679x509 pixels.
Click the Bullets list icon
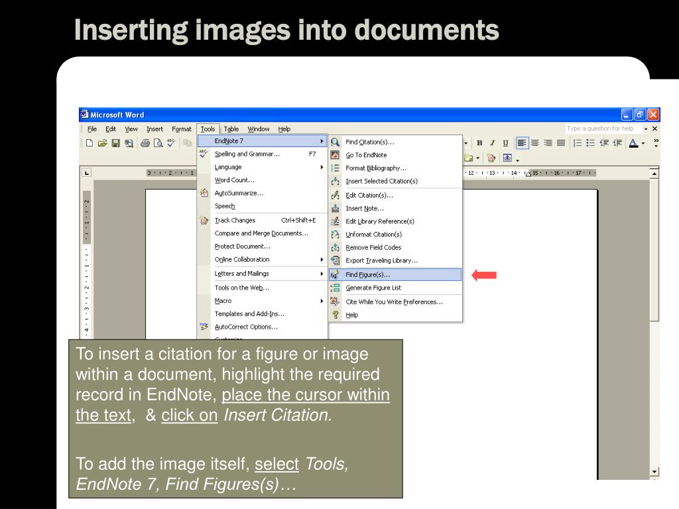[590, 143]
